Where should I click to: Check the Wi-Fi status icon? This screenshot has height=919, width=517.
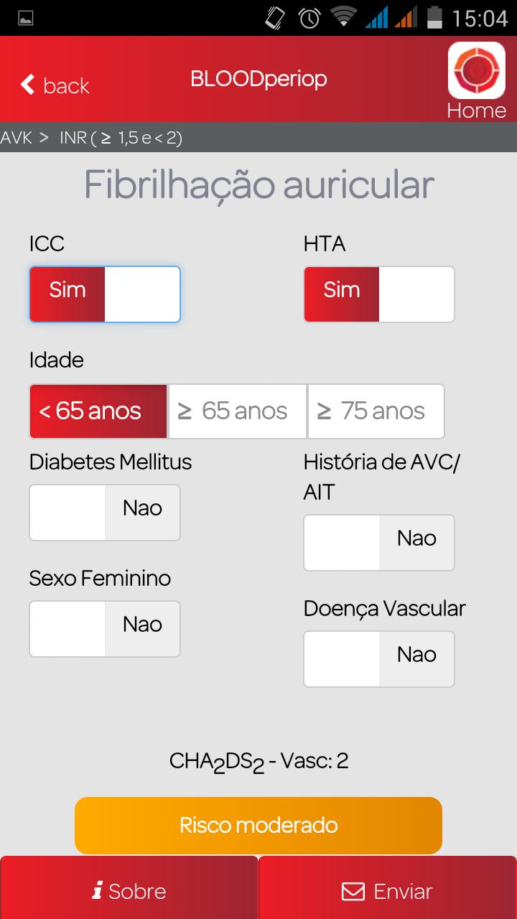click(343, 17)
